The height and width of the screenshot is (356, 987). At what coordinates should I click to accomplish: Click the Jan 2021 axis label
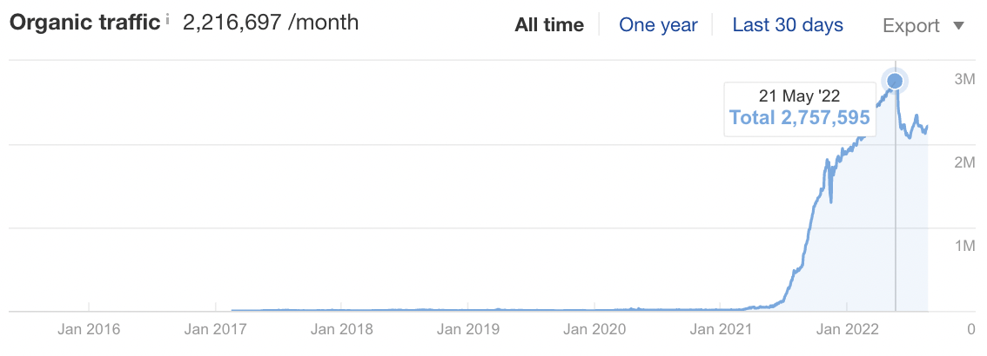(721, 329)
